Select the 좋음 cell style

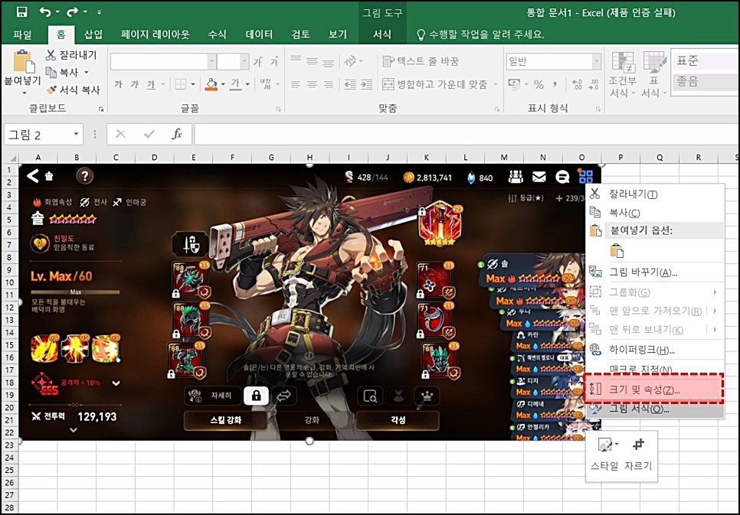pyautogui.click(x=705, y=82)
